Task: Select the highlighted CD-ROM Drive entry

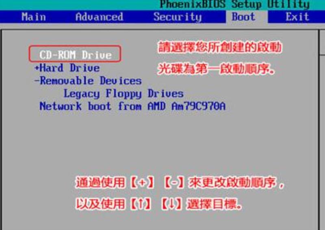Action: [x=75, y=54]
